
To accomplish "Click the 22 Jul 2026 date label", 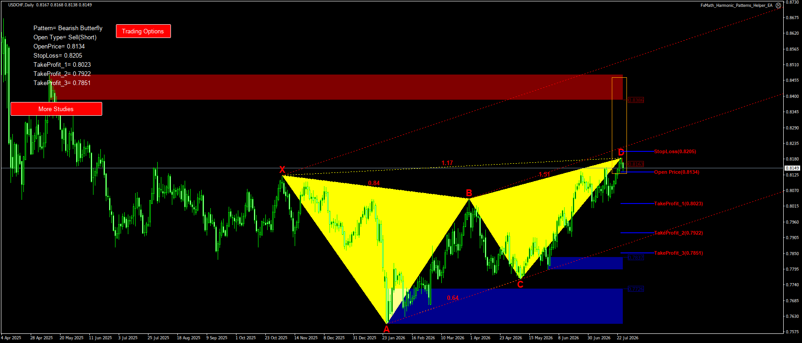I will tap(627, 338).
